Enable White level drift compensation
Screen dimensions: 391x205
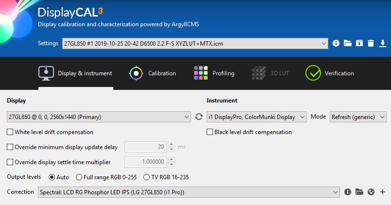[10, 132]
